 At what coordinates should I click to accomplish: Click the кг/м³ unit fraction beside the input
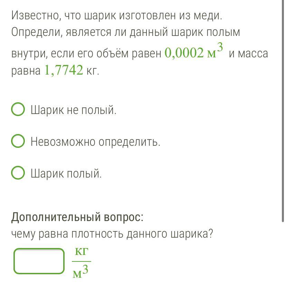click(x=82, y=261)
